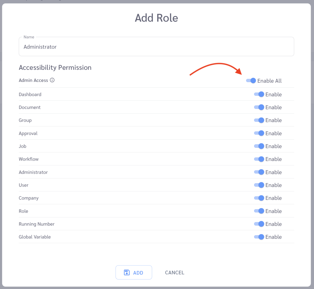The width and height of the screenshot is (314, 289).
Task: Disable the Role permission toggle
Action: 259,211
